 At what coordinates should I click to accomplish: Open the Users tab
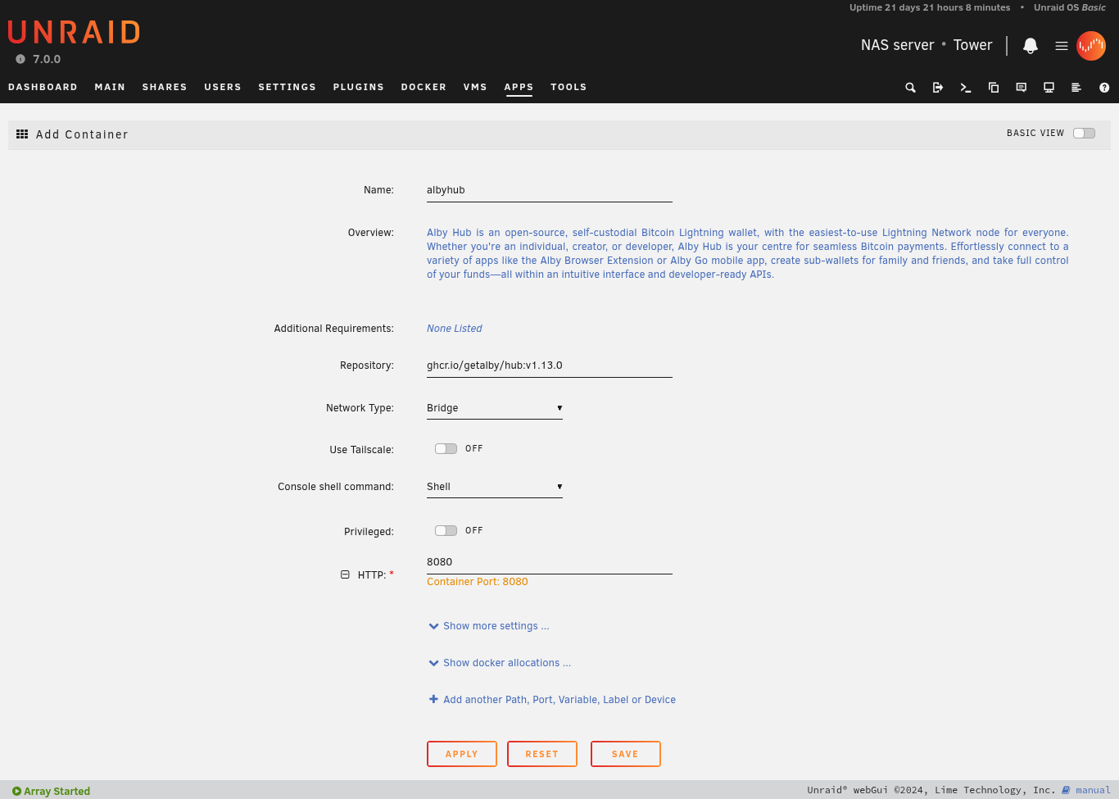click(223, 87)
